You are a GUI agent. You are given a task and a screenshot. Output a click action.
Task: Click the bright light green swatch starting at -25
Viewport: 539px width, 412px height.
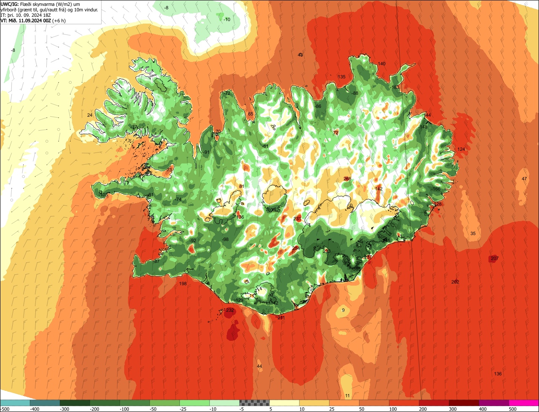coord(195,403)
